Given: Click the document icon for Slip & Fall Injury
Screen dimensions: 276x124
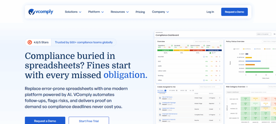Looking at the screenshot, I should point(160,98).
